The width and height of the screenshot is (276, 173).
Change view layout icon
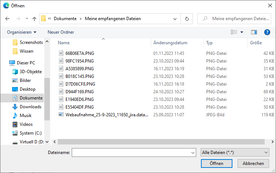pyautogui.click(x=234, y=32)
